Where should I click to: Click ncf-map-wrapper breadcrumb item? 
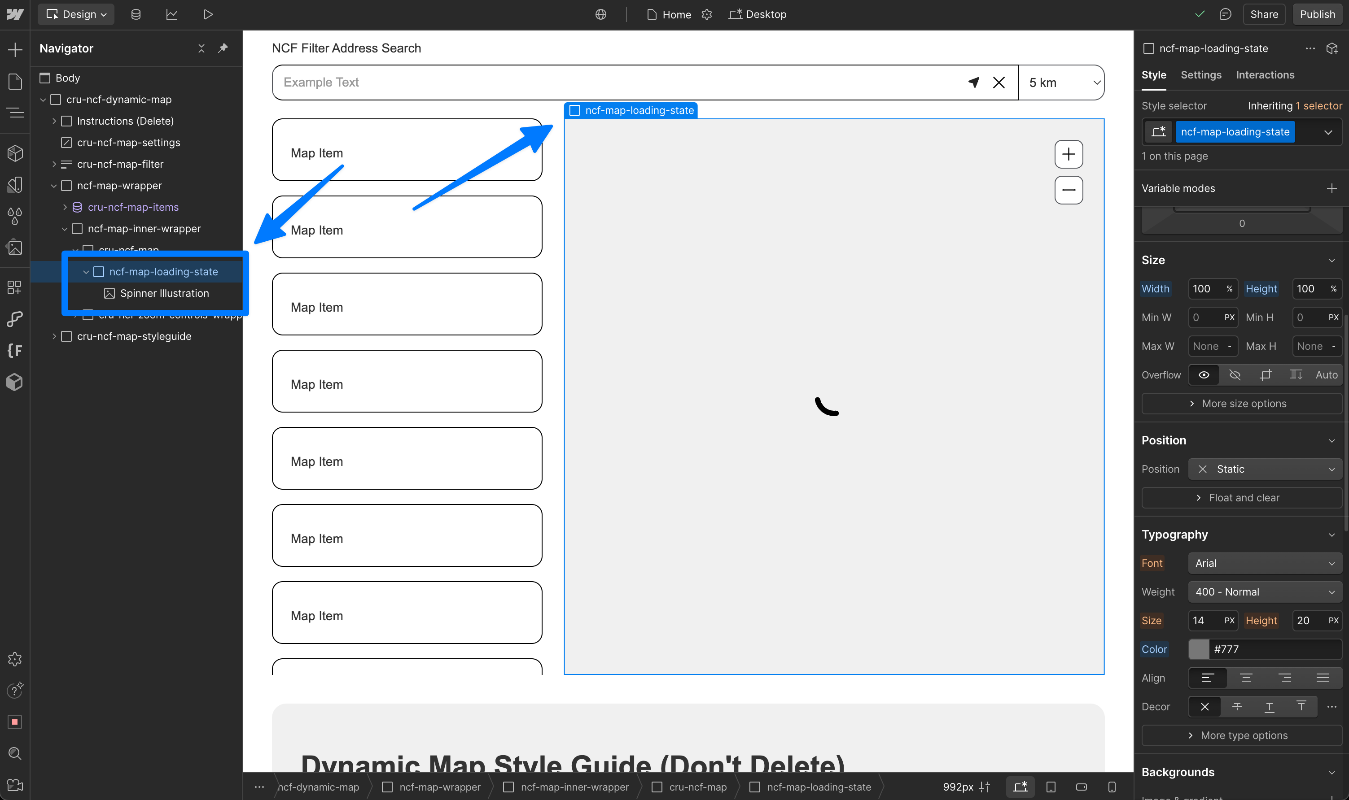tap(431, 787)
